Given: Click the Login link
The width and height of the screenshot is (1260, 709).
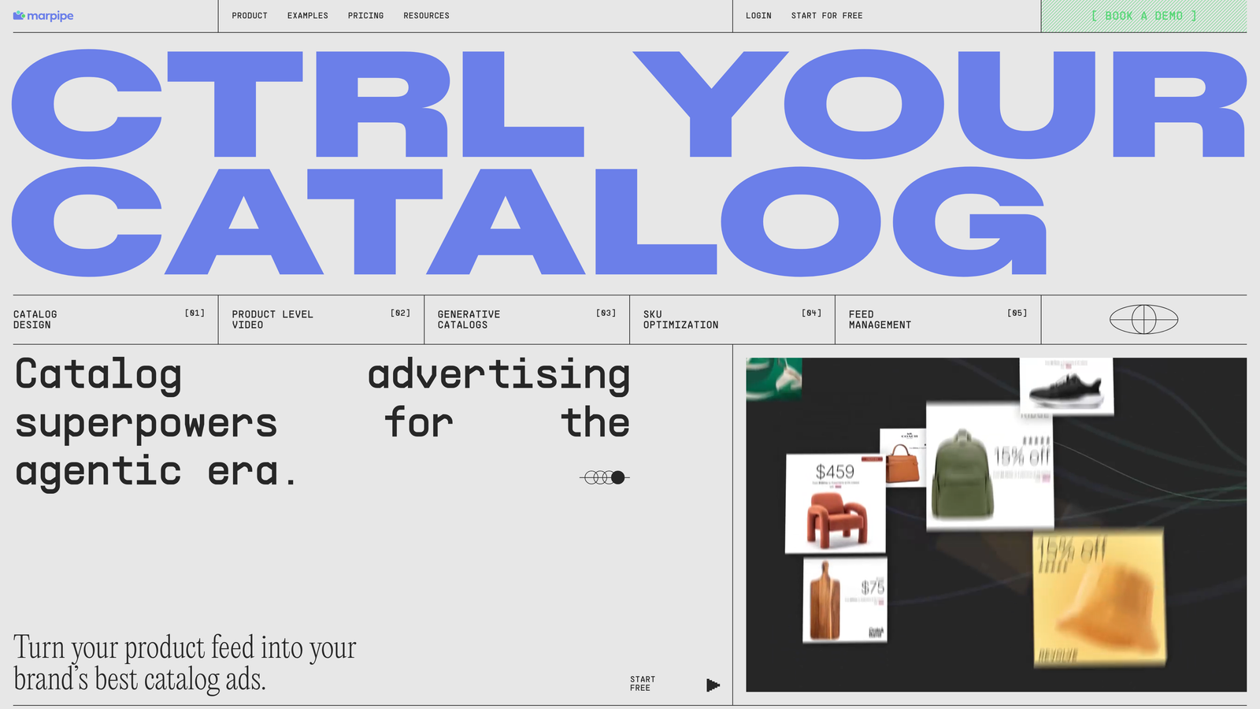Looking at the screenshot, I should [x=758, y=16].
